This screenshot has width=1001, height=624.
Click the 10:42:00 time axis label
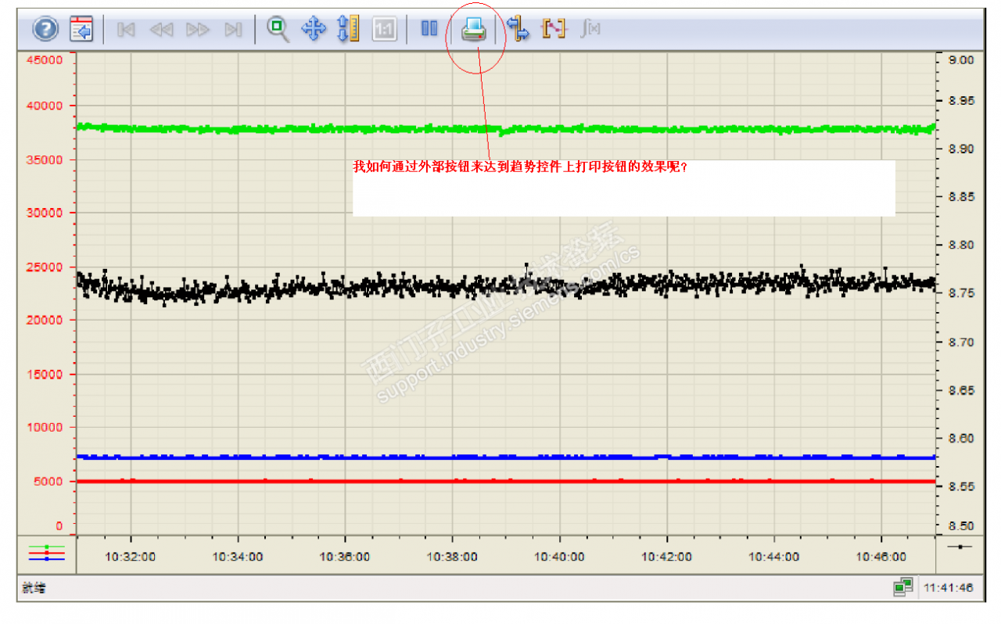(666, 557)
